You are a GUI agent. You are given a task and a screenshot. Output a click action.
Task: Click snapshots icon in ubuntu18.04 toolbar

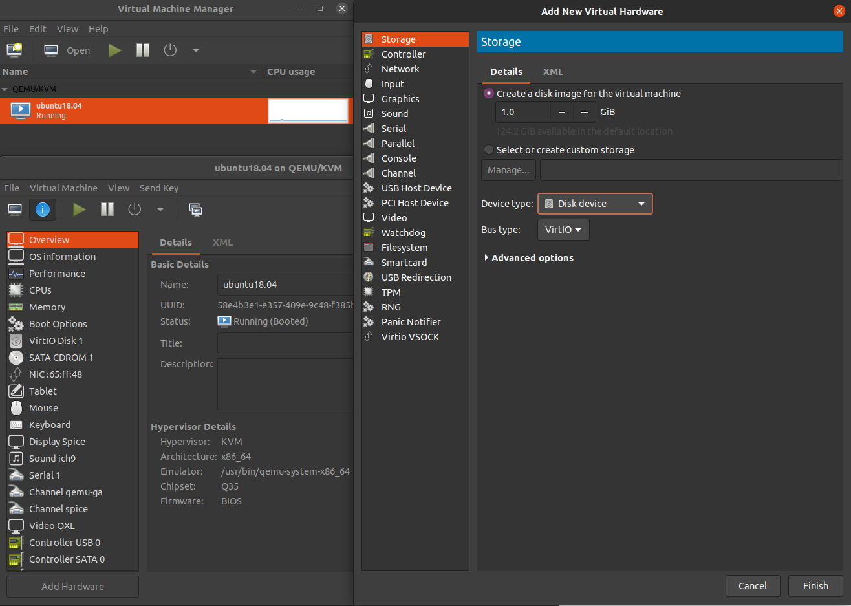[x=195, y=210]
